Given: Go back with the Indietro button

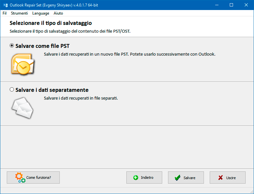Looking at the screenshot, I should click(144, 178).
